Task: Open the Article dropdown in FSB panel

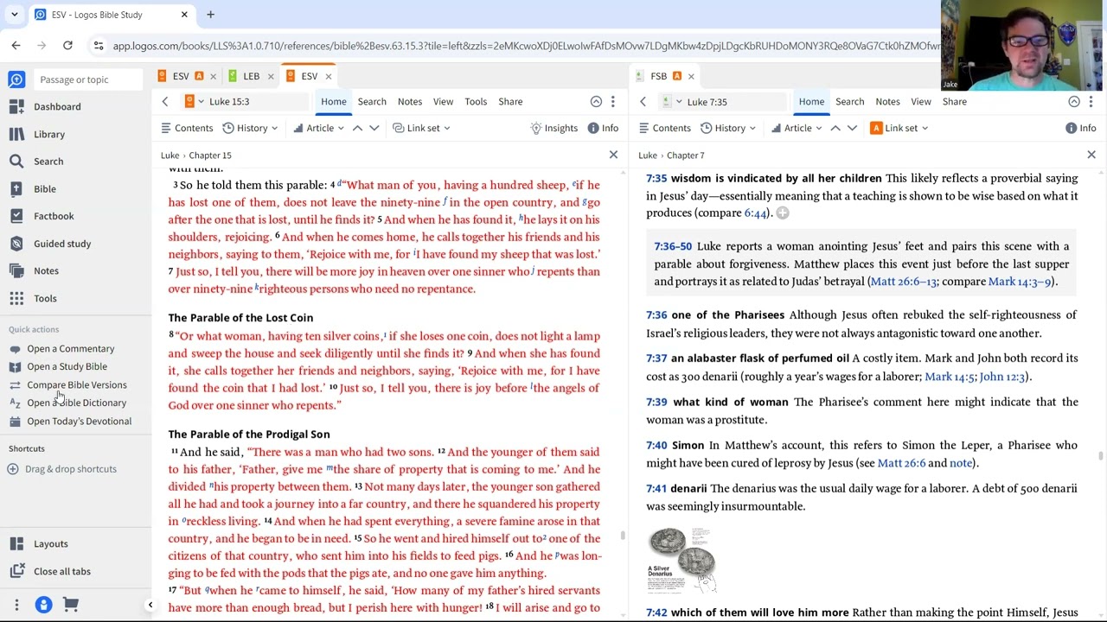Action: click(797, 128)
